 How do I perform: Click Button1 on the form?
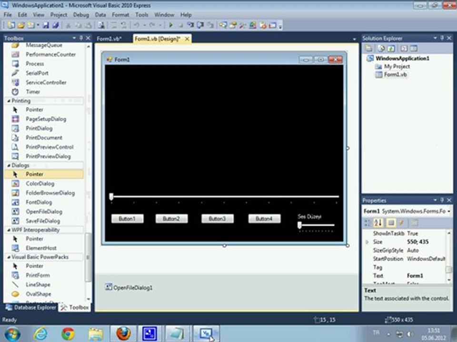[x=128, y=218]
